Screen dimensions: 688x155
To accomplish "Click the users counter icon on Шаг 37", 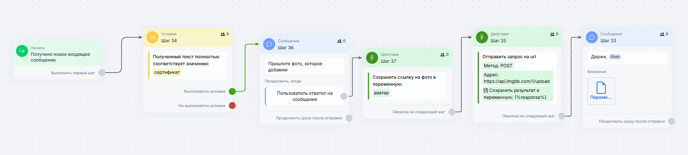I will pyautogui.click(x=442, y=55).
